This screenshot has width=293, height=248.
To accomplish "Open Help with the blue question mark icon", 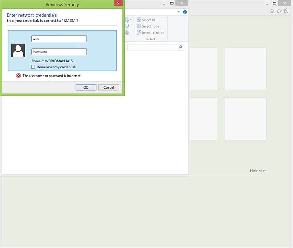I will [184, 12].
